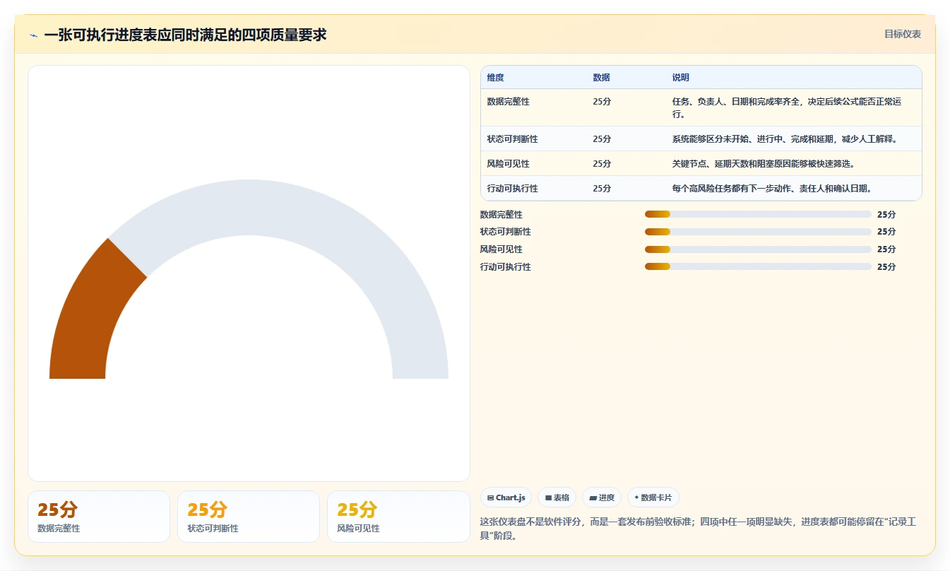The image size is (950, 571).
Task: Click the 25分 value after the 行动可执行性 progress bar
Action: click(886, 267)
